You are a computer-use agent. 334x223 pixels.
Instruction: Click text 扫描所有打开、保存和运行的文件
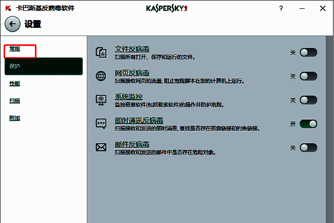[x=155, y=57]
